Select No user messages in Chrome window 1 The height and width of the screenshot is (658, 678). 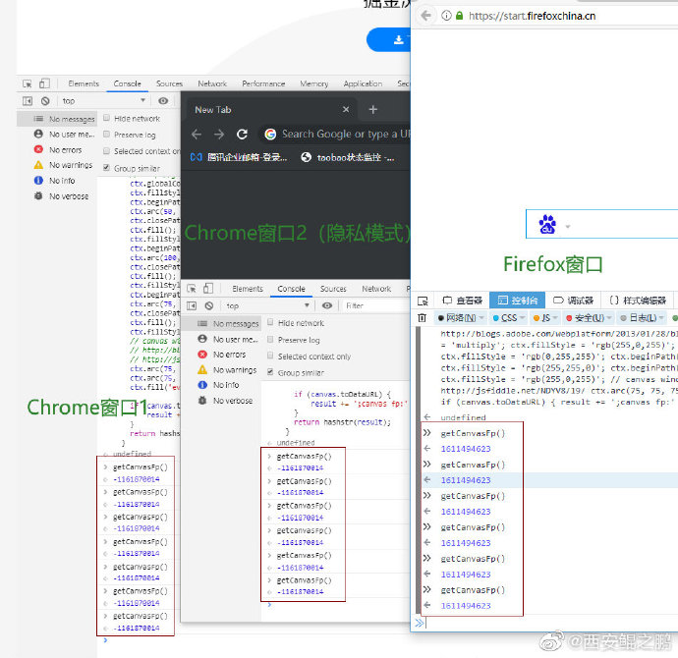[64, 134]
